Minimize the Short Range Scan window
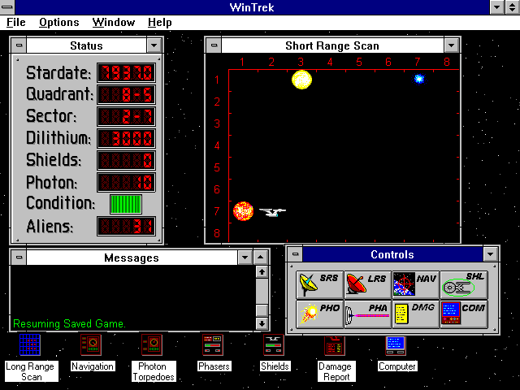This screenshot has width=520, height=390. pos(452,45)
